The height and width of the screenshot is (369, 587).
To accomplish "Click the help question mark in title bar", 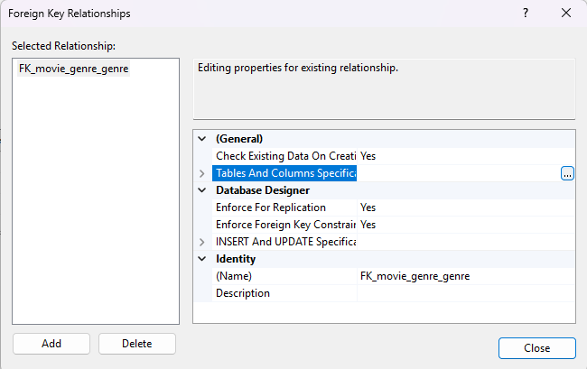I will pyautogui.click(x=526, y=14).
